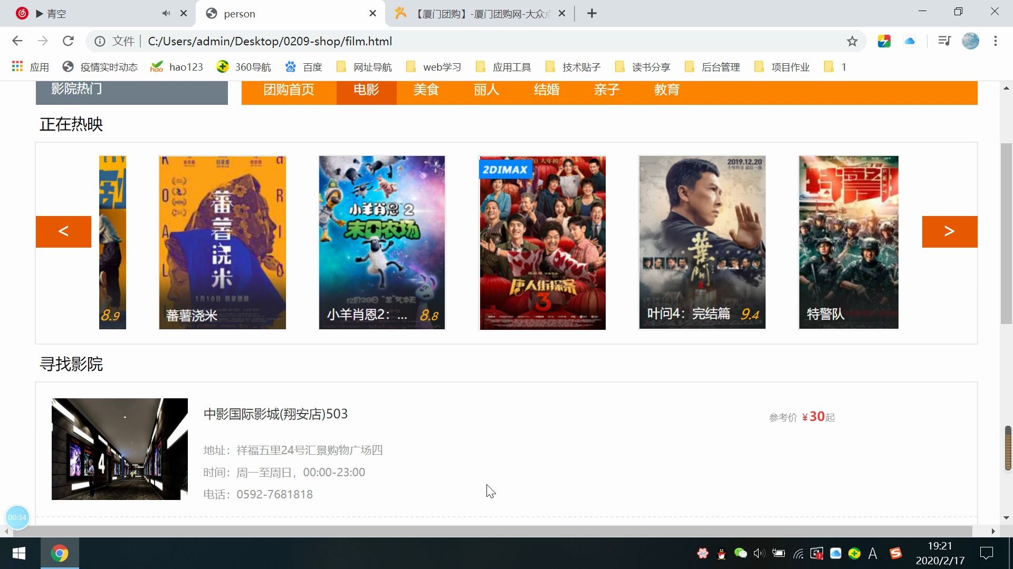Select the 丽人 nav item
The image size is (1013, 569).
486,90
